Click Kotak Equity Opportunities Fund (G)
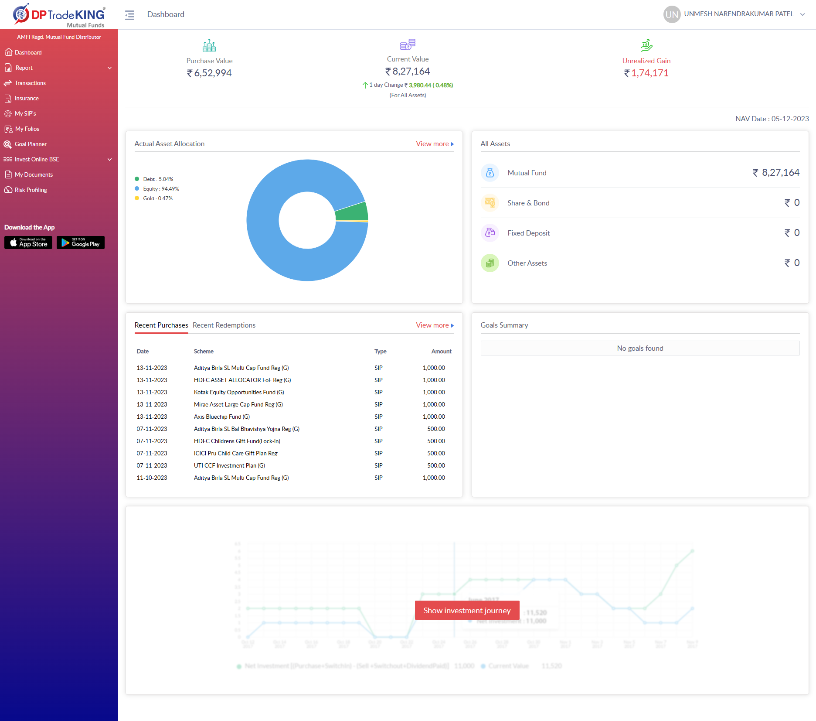The image size is (816, 721). [x=239, y=392]
